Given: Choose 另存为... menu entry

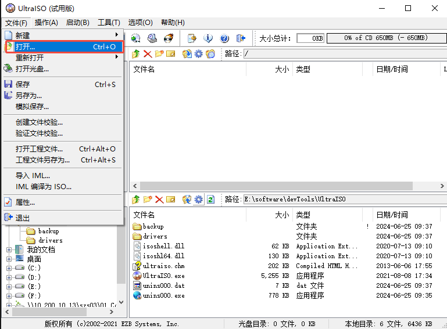Looking at the screenshot, I should pyautogui.click(x=63, y=96).
